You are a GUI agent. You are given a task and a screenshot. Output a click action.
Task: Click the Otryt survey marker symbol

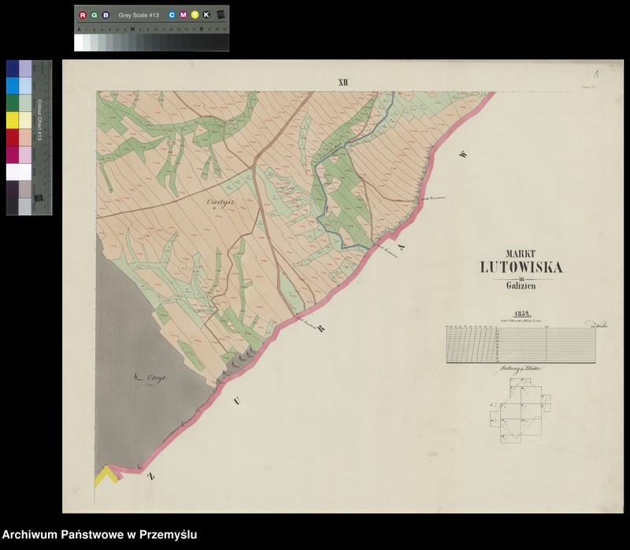(138, 377)
